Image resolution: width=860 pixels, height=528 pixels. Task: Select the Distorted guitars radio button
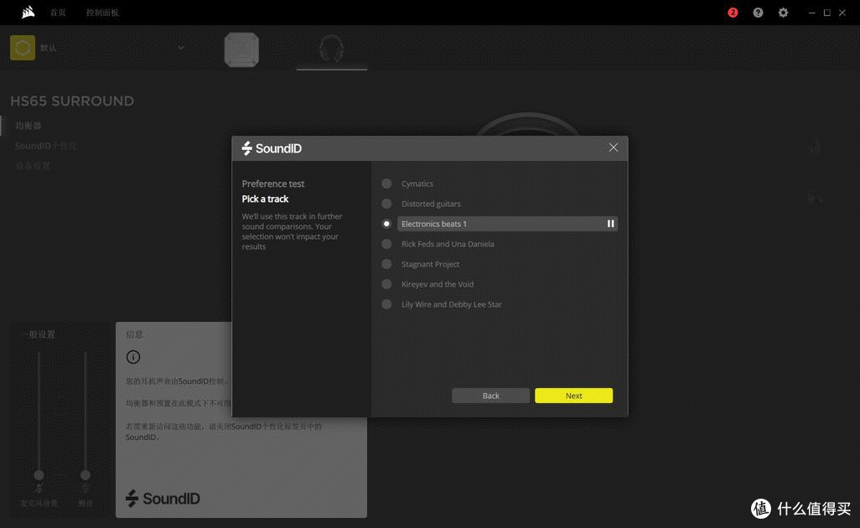coord(386,204)
